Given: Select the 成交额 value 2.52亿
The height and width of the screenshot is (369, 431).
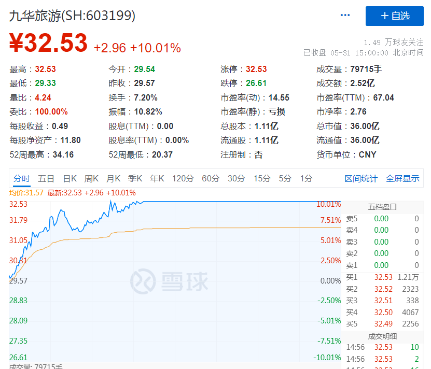Looking at the screenshot, I should click(363, 83).
